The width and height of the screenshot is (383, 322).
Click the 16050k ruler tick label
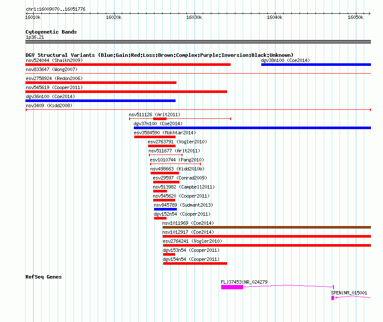click(x=355, y=17)
